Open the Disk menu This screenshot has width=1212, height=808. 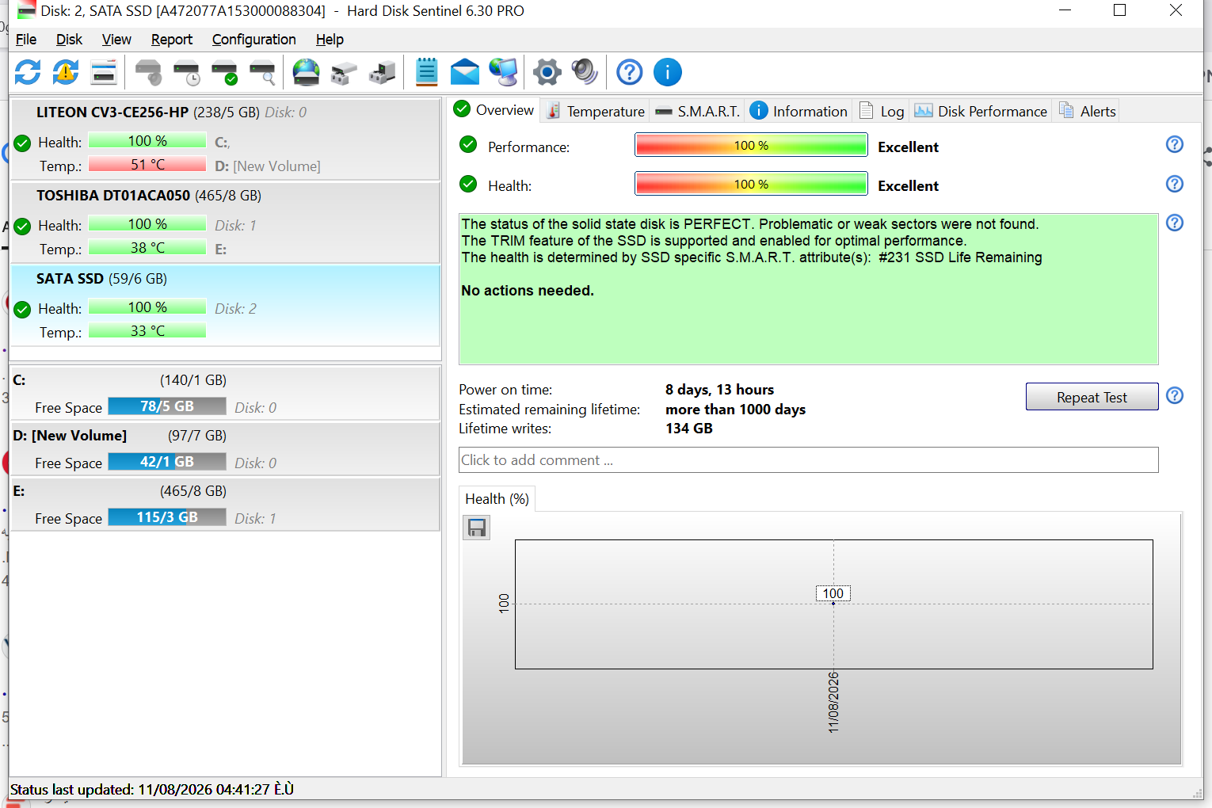pyautogui.click(x=69, y=40)
